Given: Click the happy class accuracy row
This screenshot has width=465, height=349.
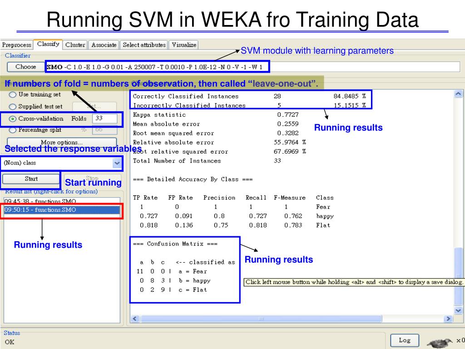Looking at the screenshot, I should click(x=237, y=216).
